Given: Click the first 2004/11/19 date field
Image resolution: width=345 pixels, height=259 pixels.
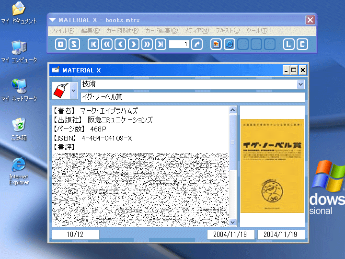Looking at the screenshot, I should tap(230, 235).
